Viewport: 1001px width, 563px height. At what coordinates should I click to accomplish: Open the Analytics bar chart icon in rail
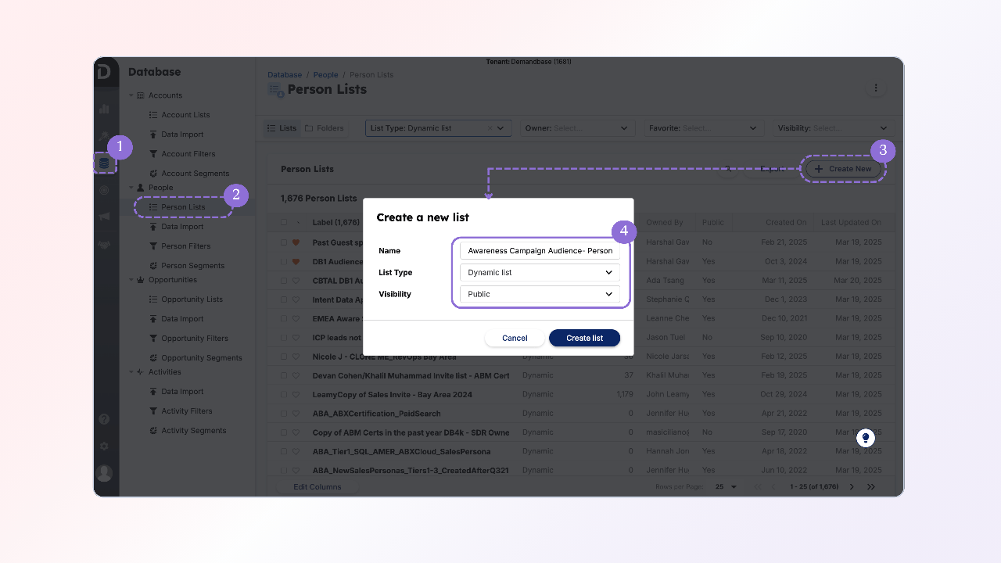click(x=104, y=109)
